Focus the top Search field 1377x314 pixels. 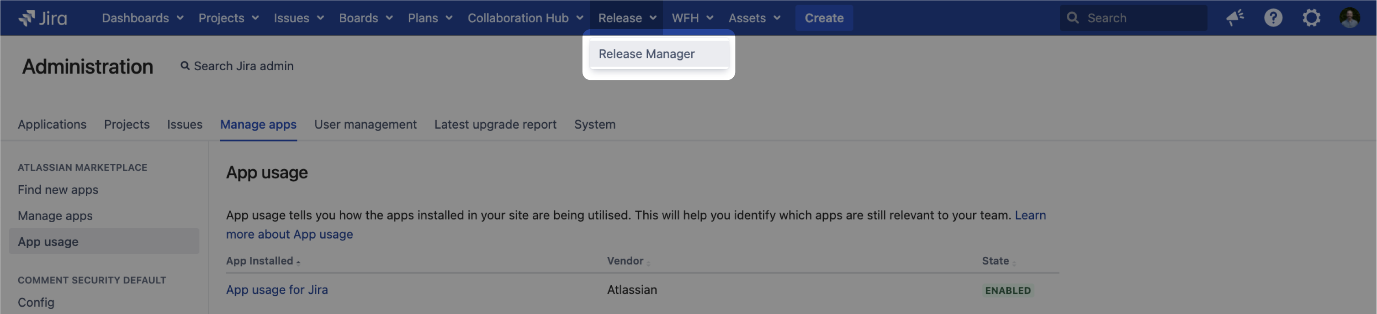[x=1133, y=18]
